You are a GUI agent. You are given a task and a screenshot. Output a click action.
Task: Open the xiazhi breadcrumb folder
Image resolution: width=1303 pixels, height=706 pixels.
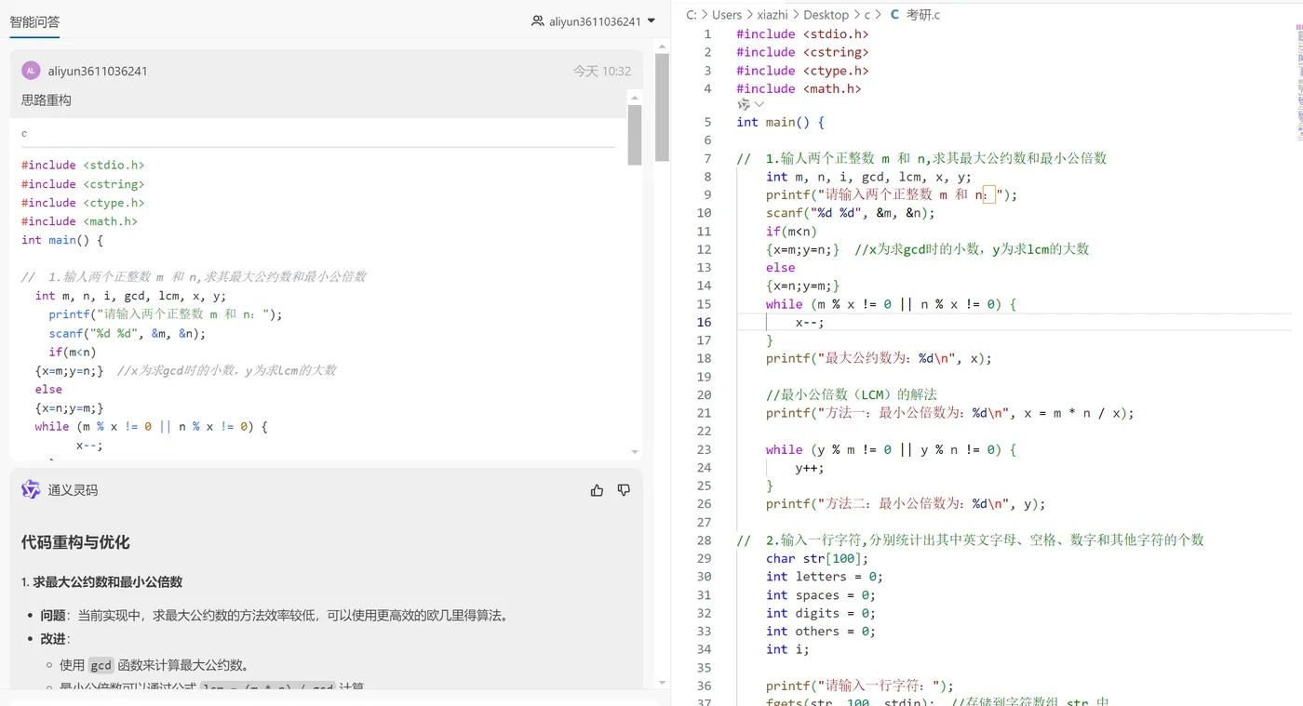pyautogui.click(x=772, y=15)
